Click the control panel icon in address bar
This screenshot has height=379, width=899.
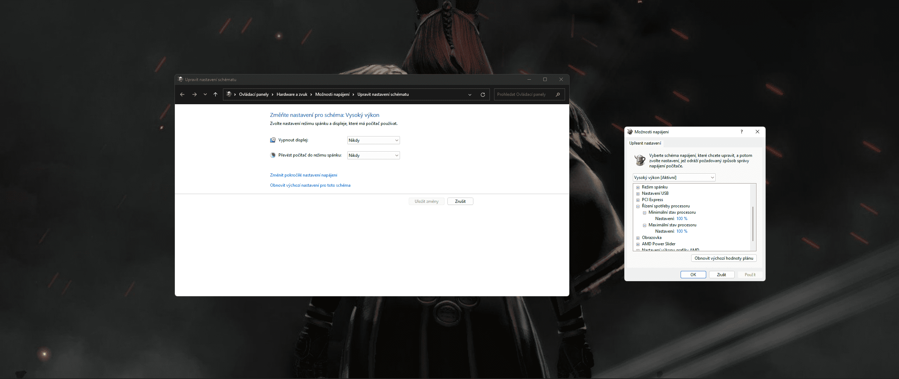tap(229, 94)
